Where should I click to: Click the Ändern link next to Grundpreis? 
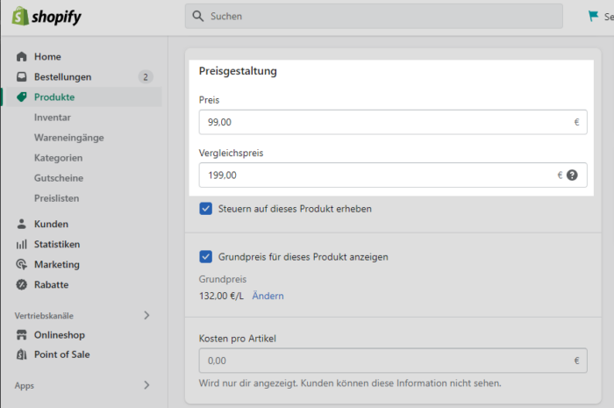click(268, 296)
